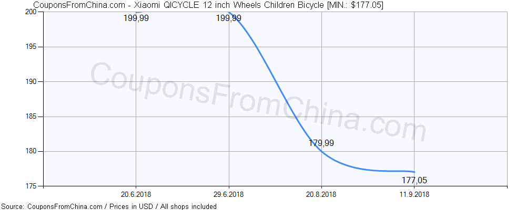Screen dimensions: 526x210
Task: Click the large CouponsFromChina.com watermark
Action: point(258,102)
